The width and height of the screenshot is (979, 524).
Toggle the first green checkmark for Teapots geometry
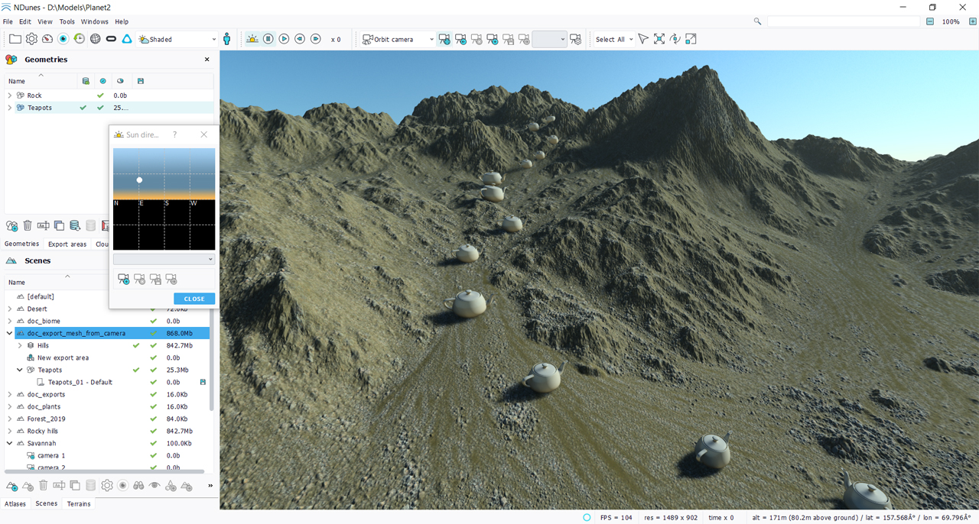pyautogui.click(x=83, y=108)
